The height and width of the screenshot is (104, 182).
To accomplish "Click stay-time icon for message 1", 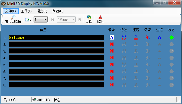I will coord(148,37).
